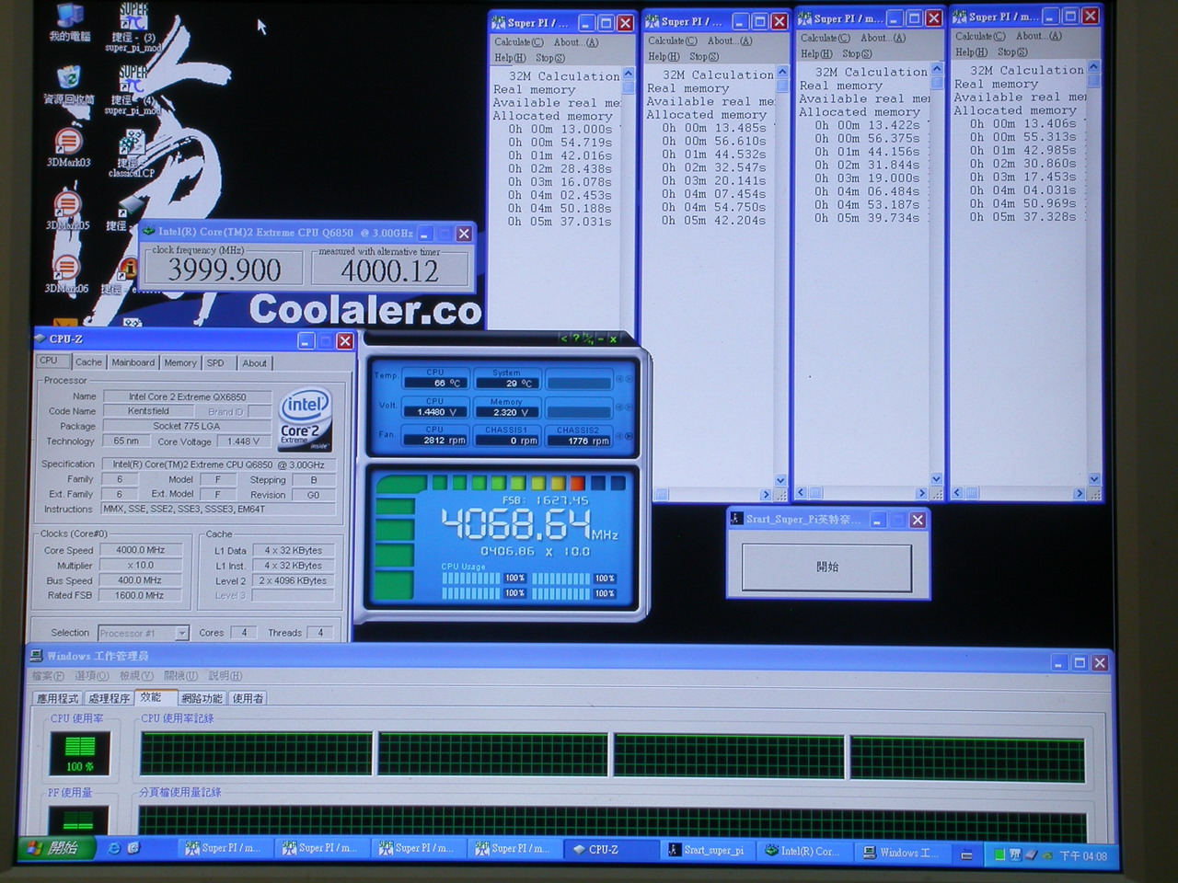Click the CPU temperature reading 66 °C
The image size is (1178, 883).
[435, 382]
